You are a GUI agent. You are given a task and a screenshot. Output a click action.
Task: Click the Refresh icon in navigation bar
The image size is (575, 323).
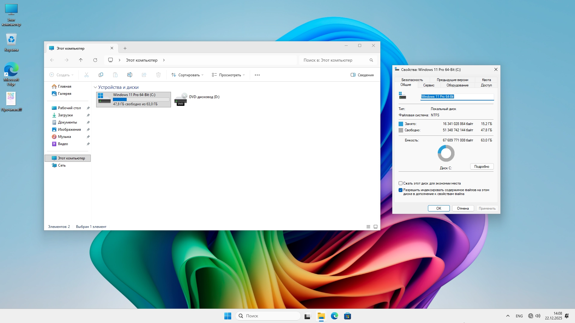[95, 60]
